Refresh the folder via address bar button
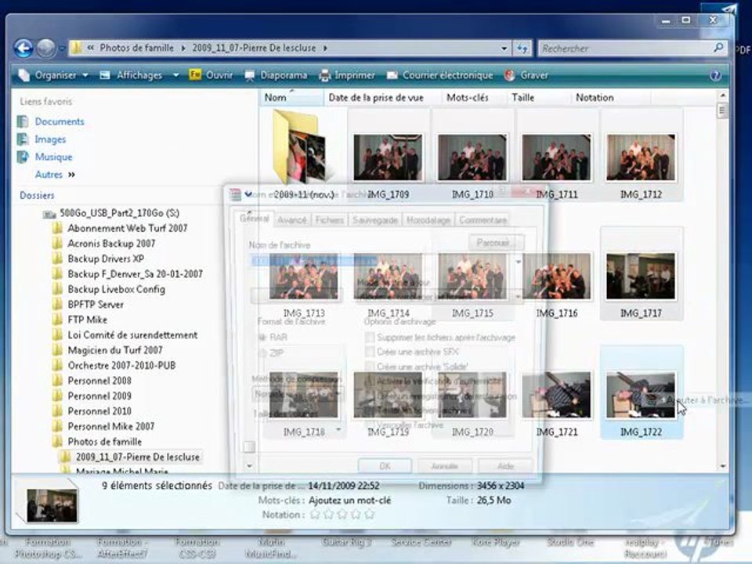 pos(522,48)
